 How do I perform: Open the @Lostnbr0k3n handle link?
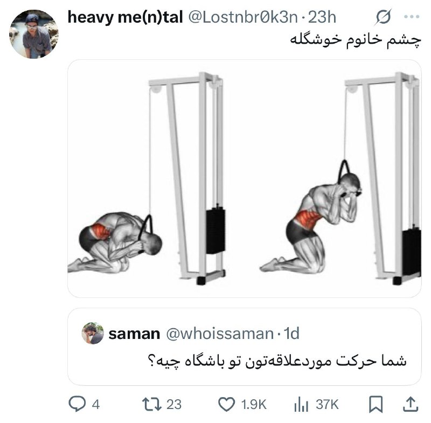coord(243,17)
